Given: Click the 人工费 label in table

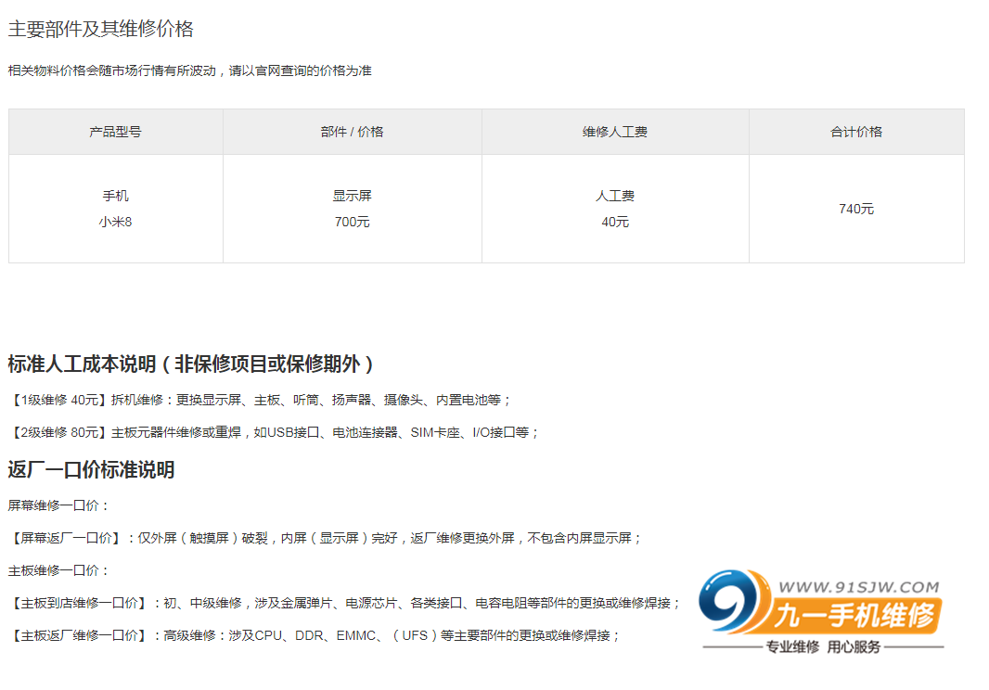Looking at the screenshot, I should point(615,197).
